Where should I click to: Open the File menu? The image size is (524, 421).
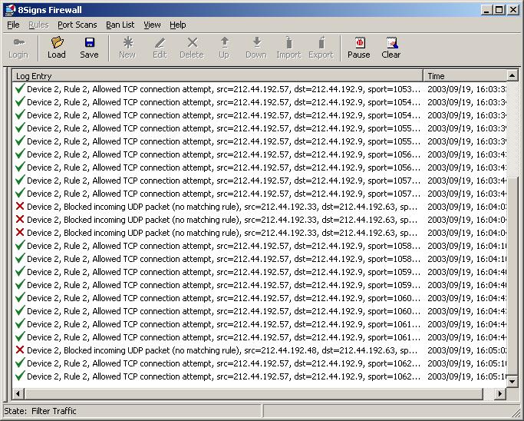point(13,25)
